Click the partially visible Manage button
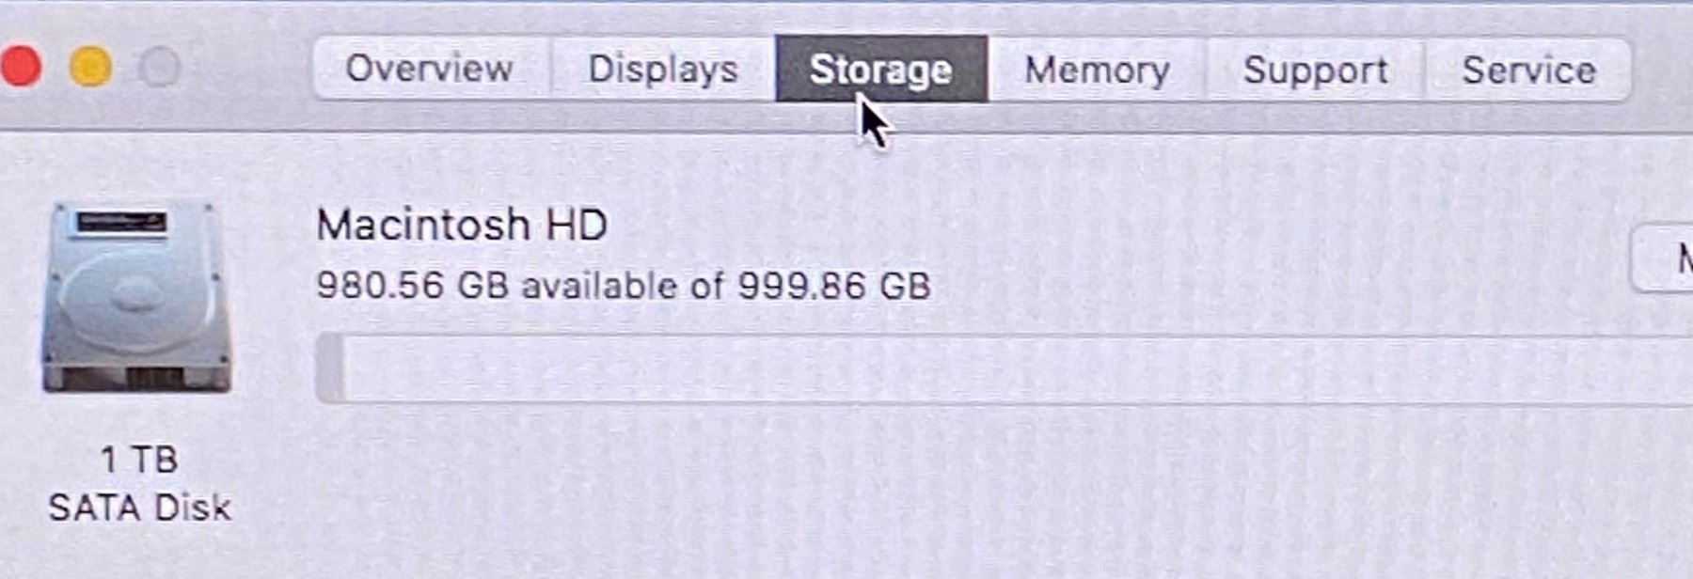Screen dimensions: 1693x579 1663,258
